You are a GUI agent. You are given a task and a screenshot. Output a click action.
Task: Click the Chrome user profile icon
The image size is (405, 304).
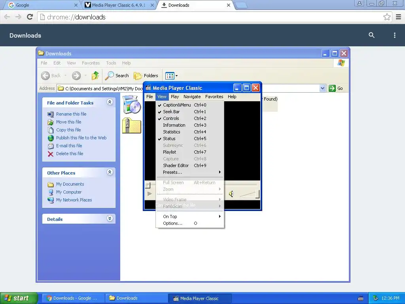[359, 4]
